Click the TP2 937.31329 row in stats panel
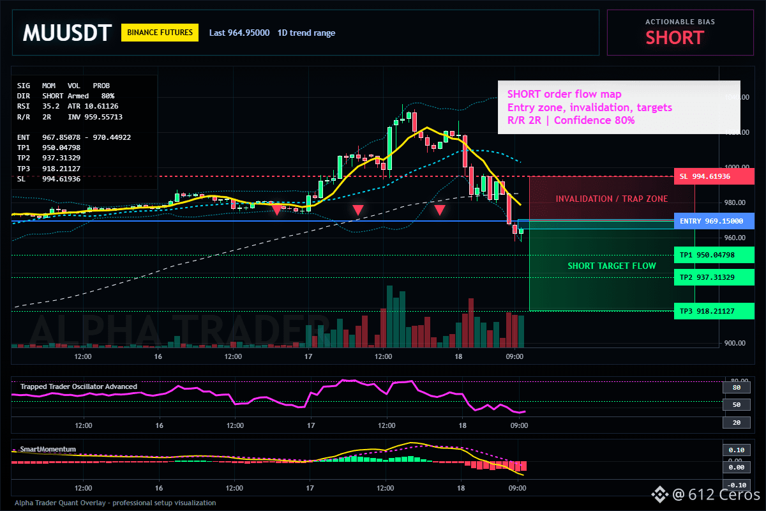Screen dimensions: 766x511 pyautogui.click(x=49, y=158)
